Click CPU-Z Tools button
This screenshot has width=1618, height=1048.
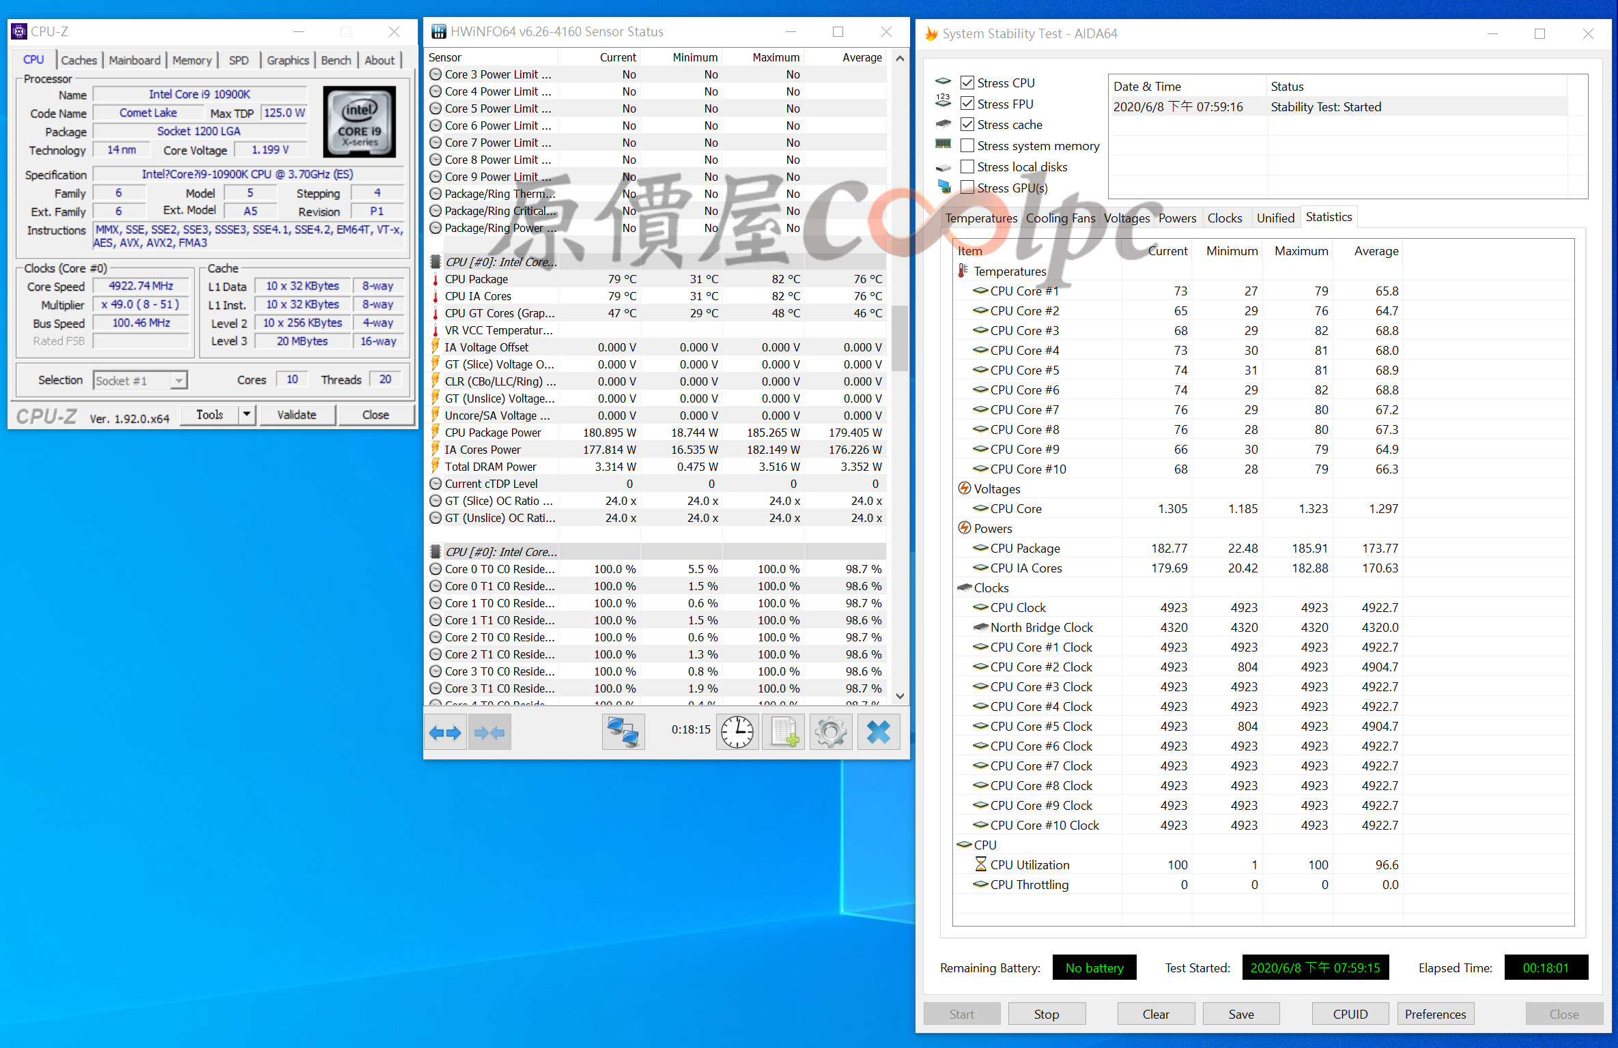210,414
